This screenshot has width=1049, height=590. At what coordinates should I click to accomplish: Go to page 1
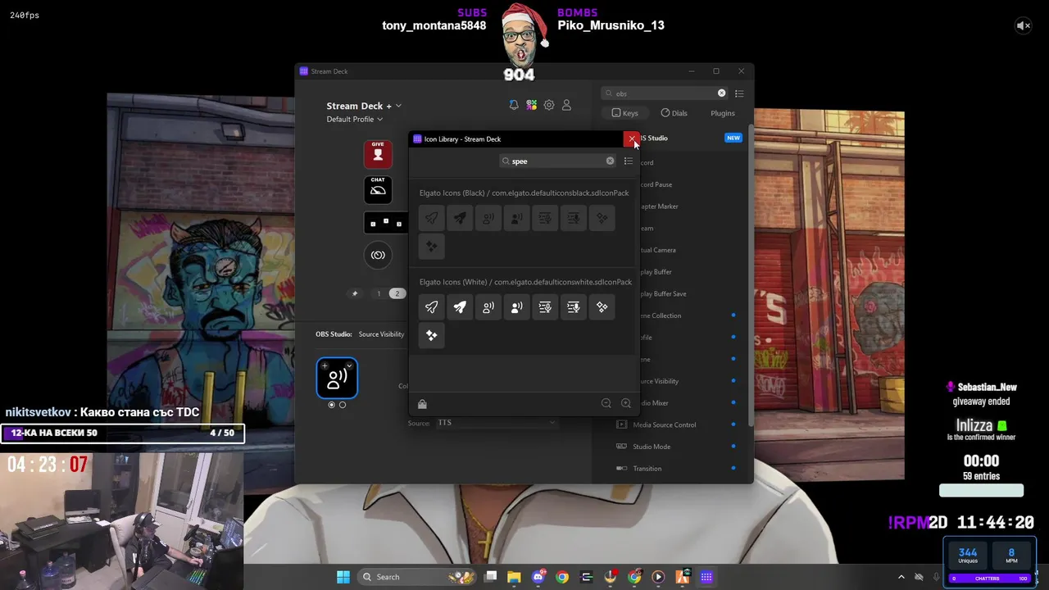click(379, 293)
